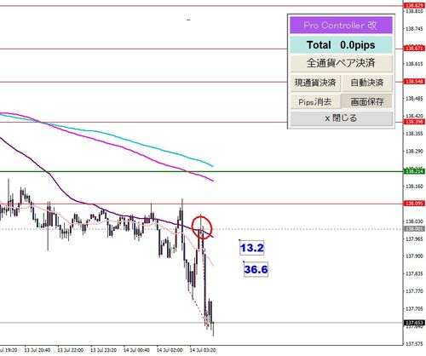Click the 138.355 axis price
The width and height of the screenshot is (426, 356).
pos(414,134)
